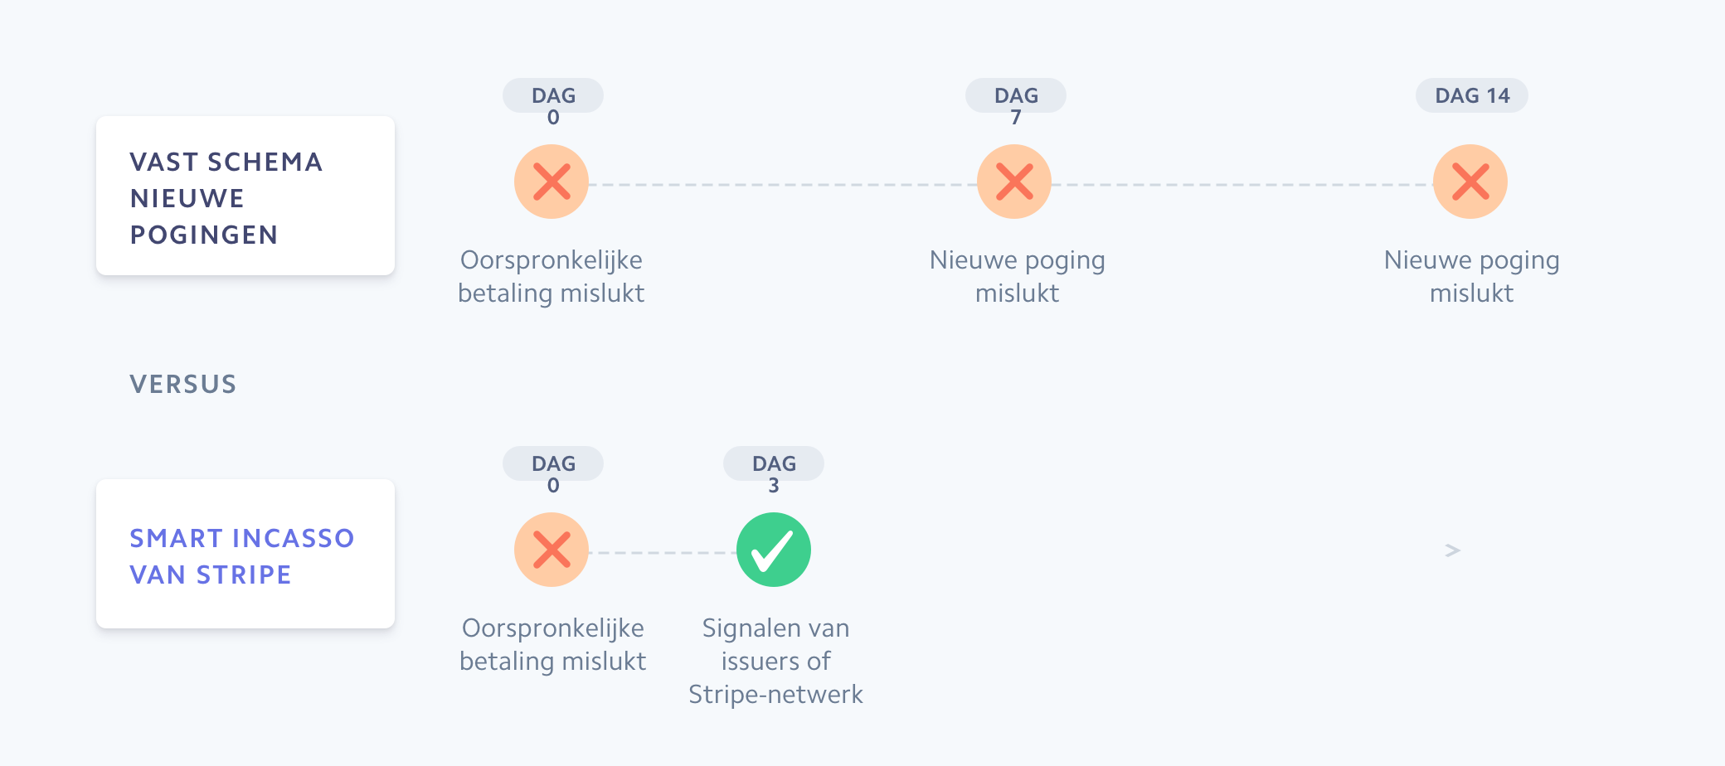The height and width of the screenshot is (766, 1725).
Task: Click the 'Smart Incasso van Stripe' card
Action: (x=245, y=555)
